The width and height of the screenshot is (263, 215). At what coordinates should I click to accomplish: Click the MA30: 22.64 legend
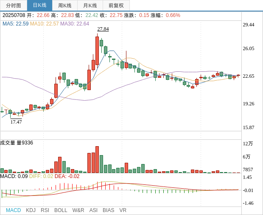tap(75, 24)
